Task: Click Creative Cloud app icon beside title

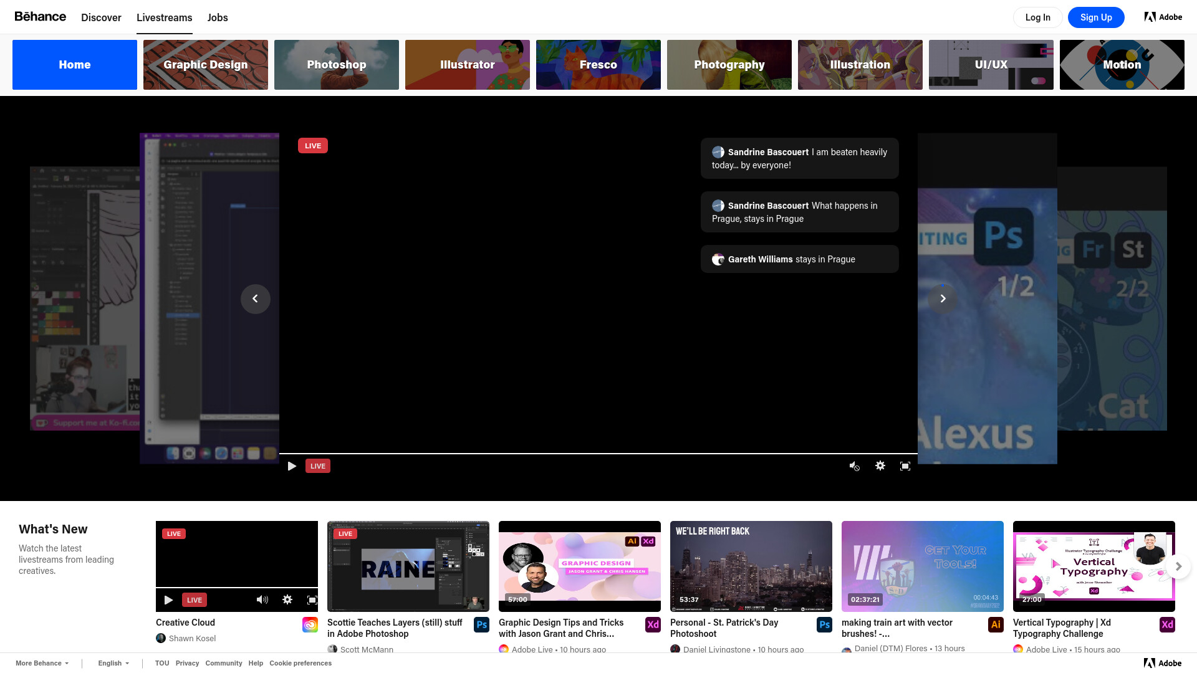Action: 310,624
